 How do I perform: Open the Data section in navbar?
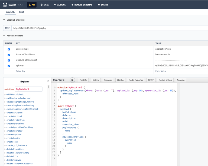click(x=45, y=5)
